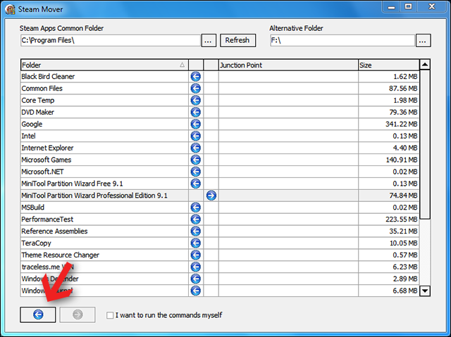Screen dimensions: 451x337
Task: Click the left arrow icon for TeraCopy
Action: (196, 243)
